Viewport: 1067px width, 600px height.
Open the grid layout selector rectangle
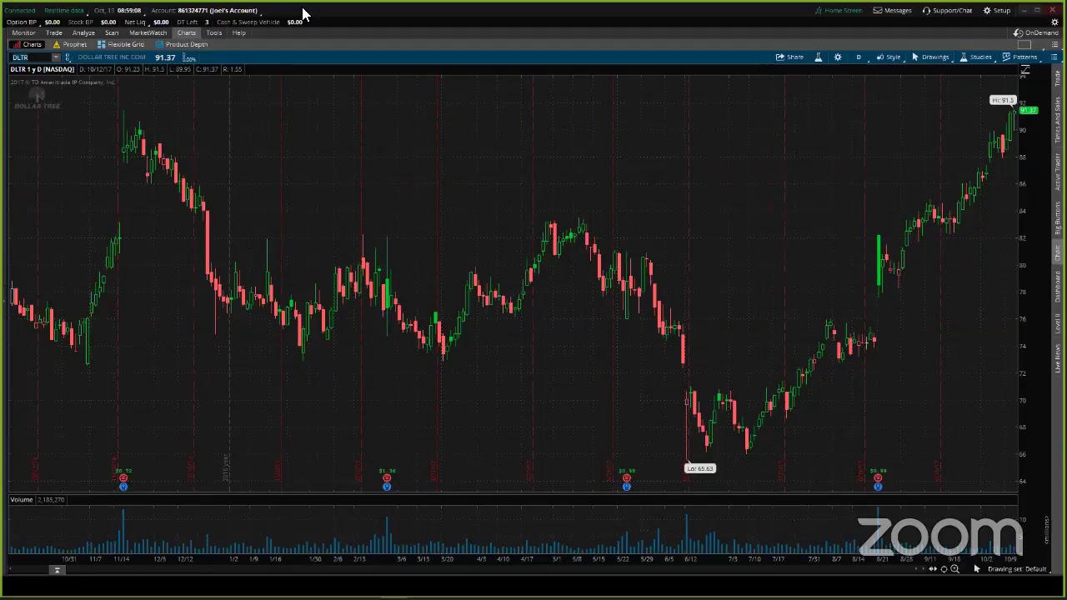(x=1024, y=44)
